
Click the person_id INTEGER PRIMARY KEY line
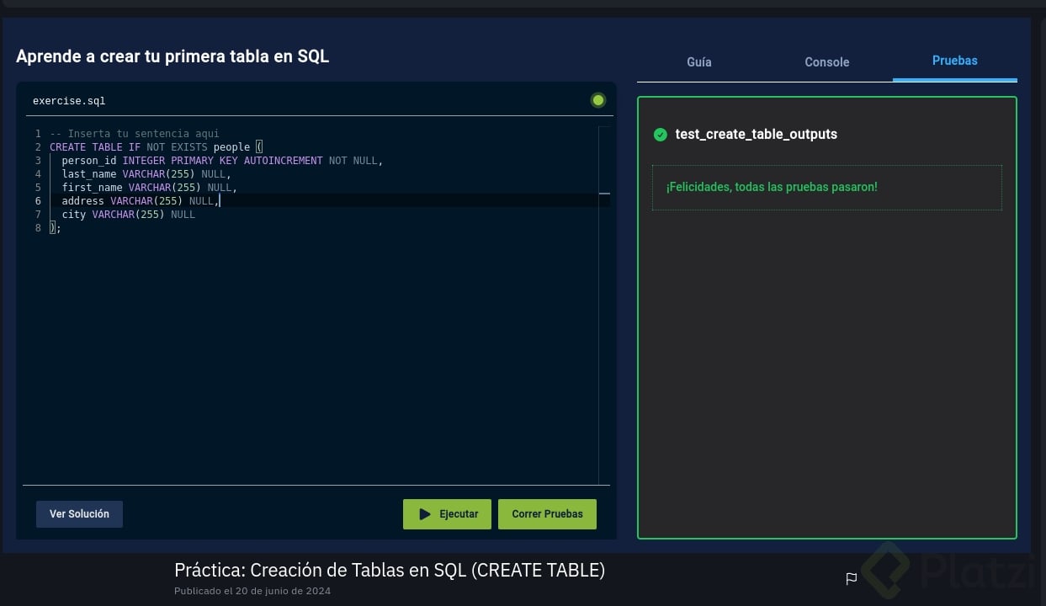[x=222, y=161]
